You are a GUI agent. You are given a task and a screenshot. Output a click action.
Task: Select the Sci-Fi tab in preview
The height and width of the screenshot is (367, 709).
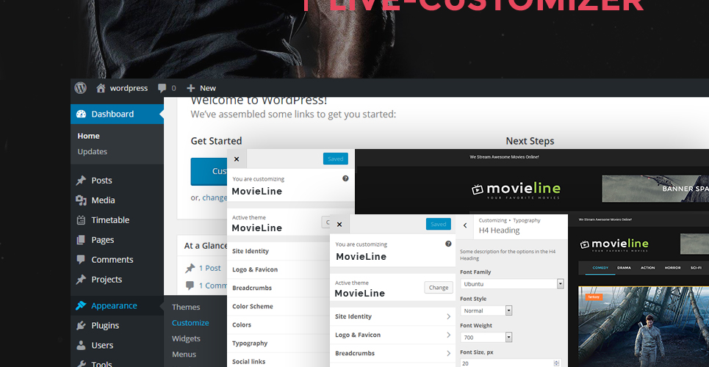click(x=696, y=268)
